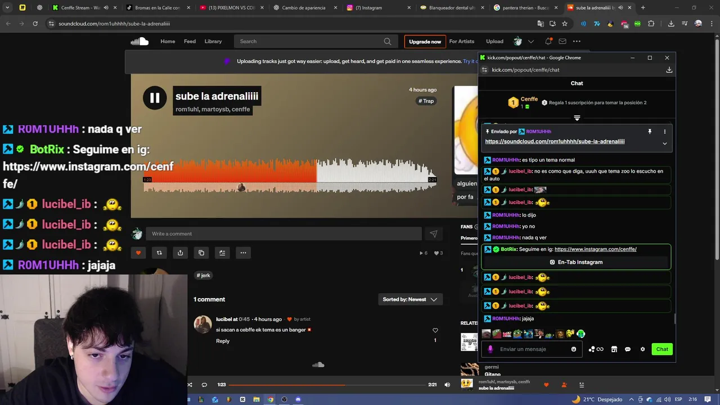
Task: Bookmark this page with the star icon
Action: tap(564, 24)
